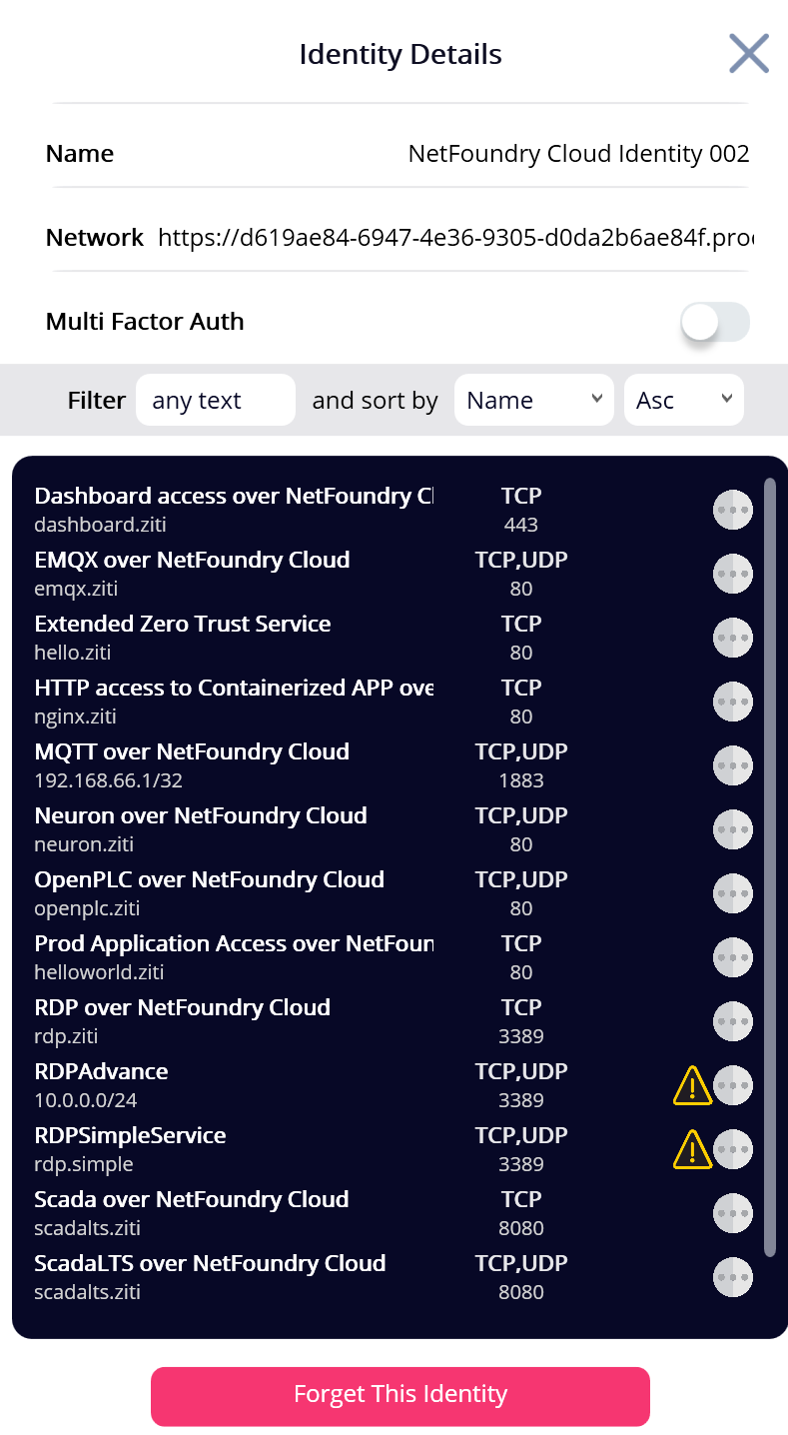Click Forget This Identity button
Image resolution: width=788 pixels, height=1435 pixels.
[400, 1396]
